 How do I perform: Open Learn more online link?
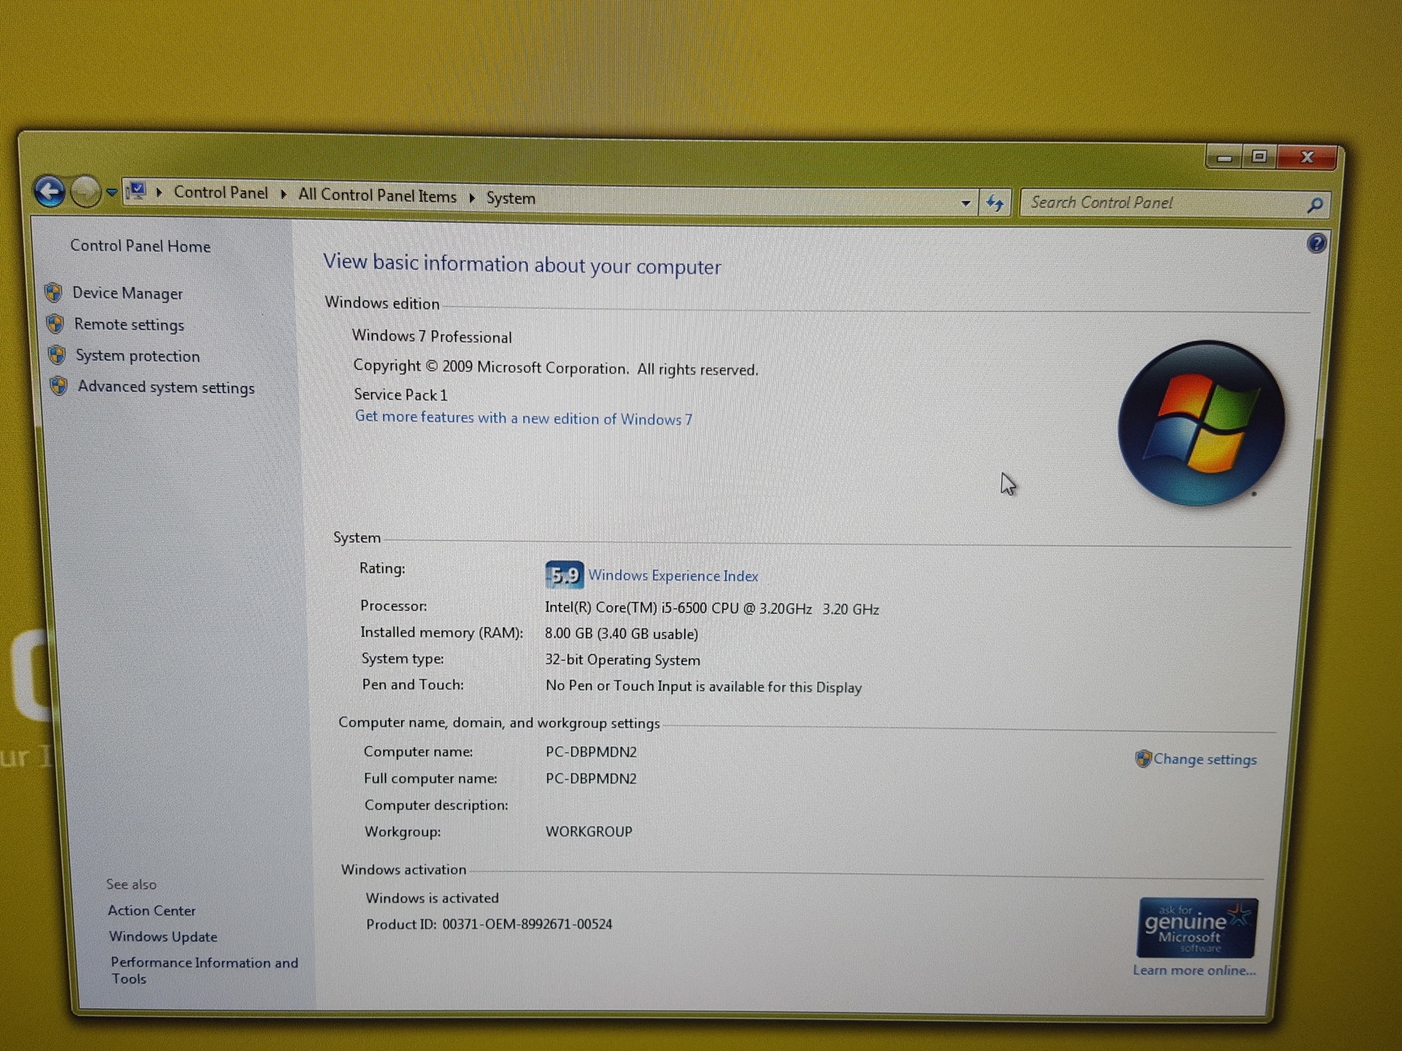(1194, 971)
